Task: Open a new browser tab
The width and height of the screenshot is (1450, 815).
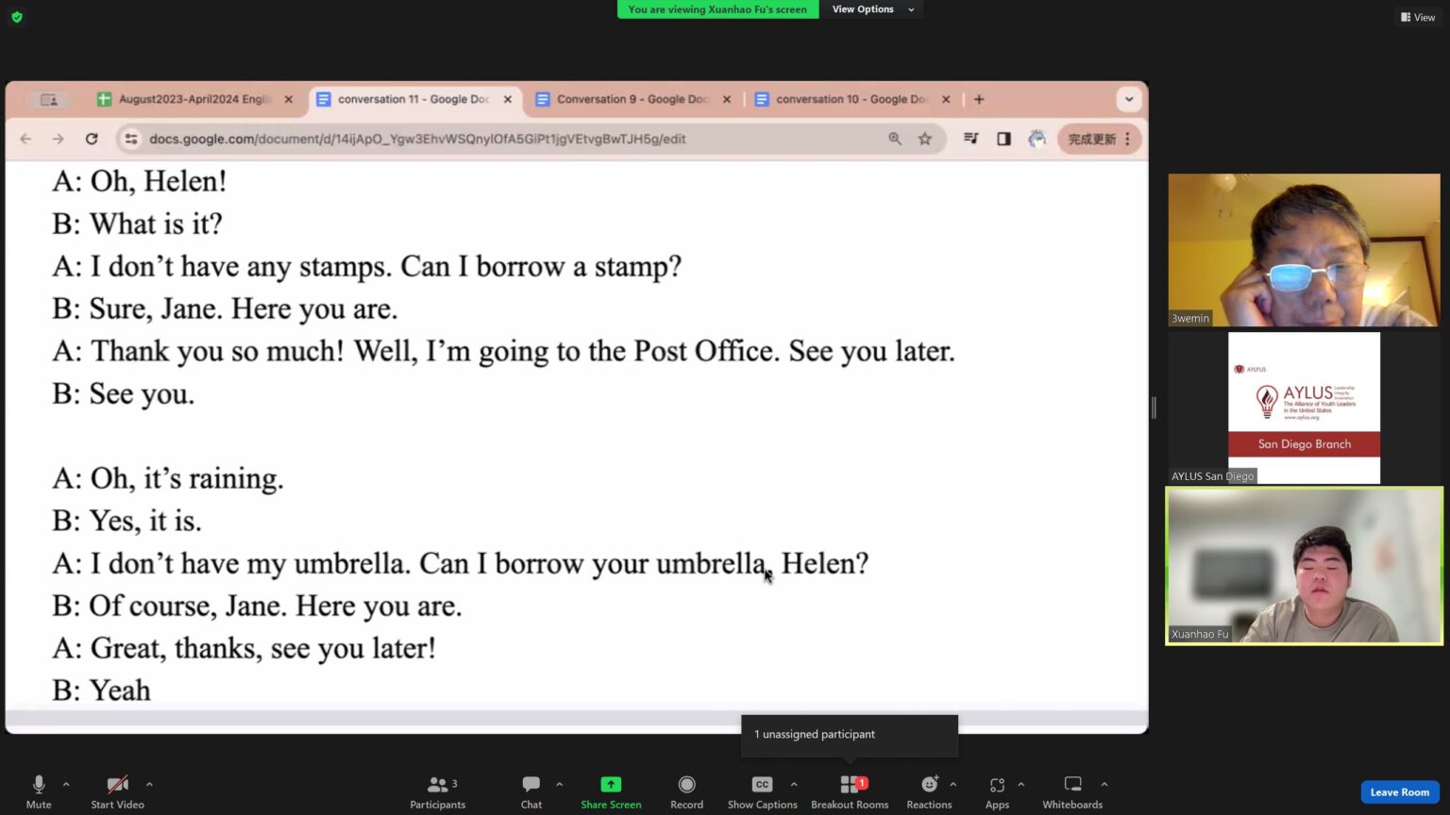Action: pyautogui.click(x=979, y=99)
